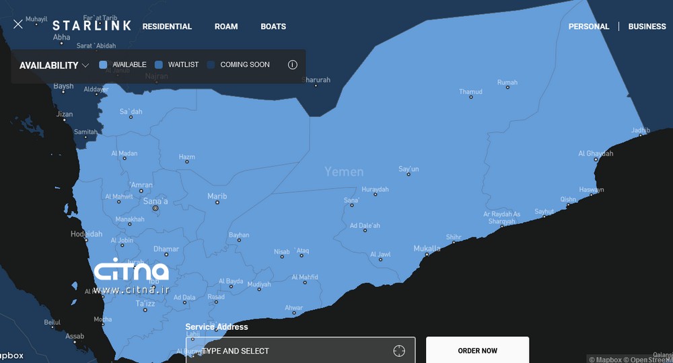Viewport: 673px width, 363px height.
Task: Close the Starlink map overlay with X
Action: click(18, 25)
